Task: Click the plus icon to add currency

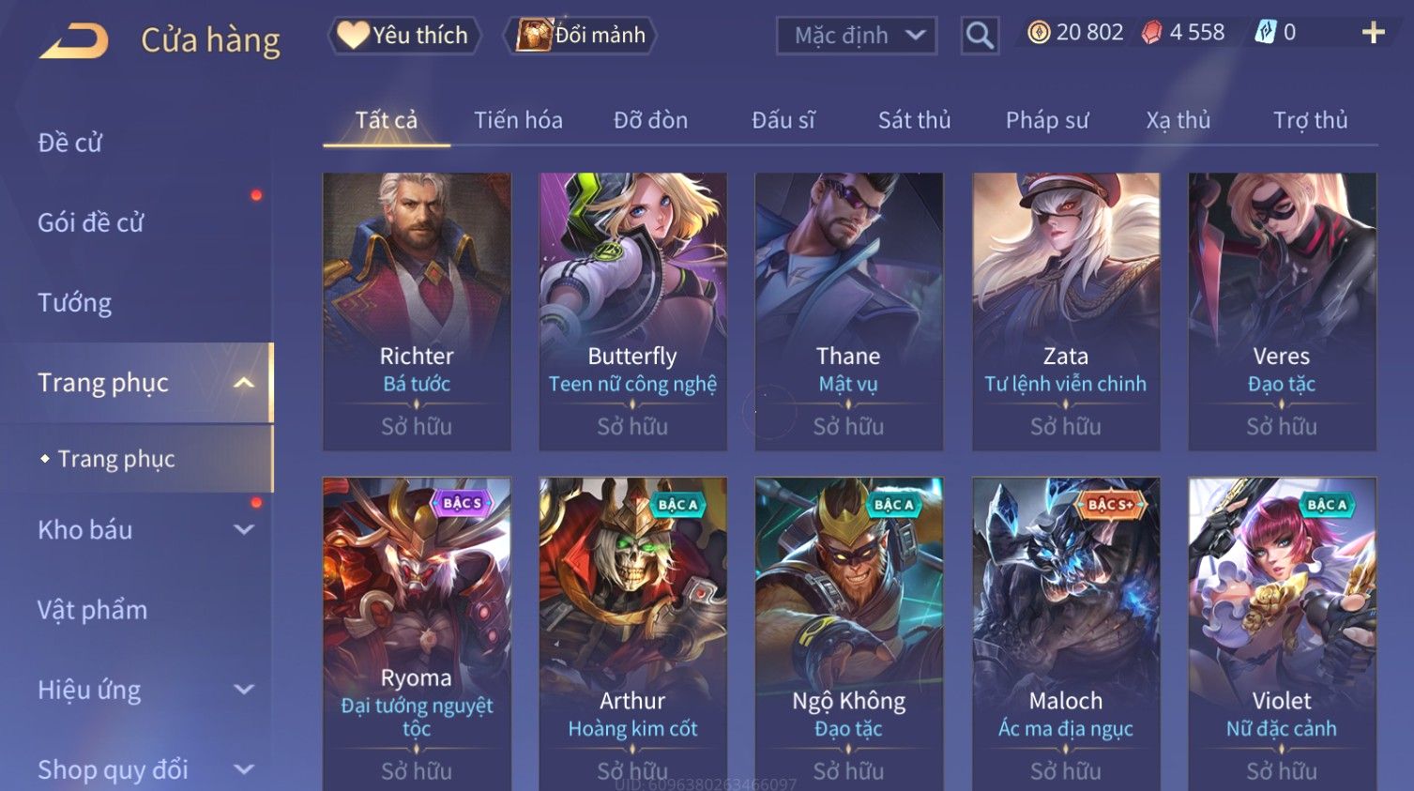Action: click(1373, 33)
